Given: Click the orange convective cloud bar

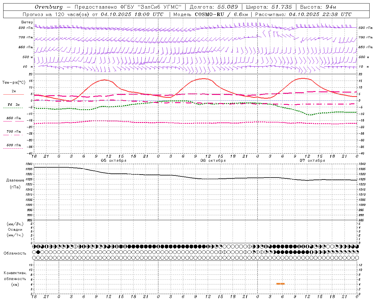Looking at the screenshot, I should [x=280, y=284].
